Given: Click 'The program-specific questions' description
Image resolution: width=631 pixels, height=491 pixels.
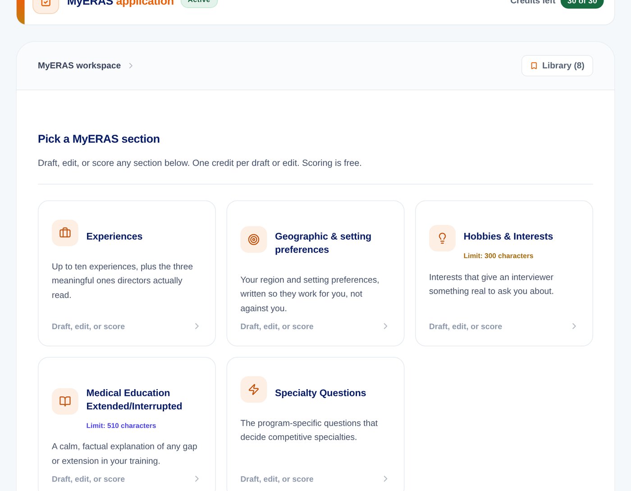Looking at the screenshot, I should point(309,430).
